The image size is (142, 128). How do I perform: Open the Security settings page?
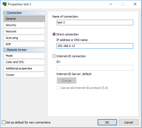tap(24, 25)
